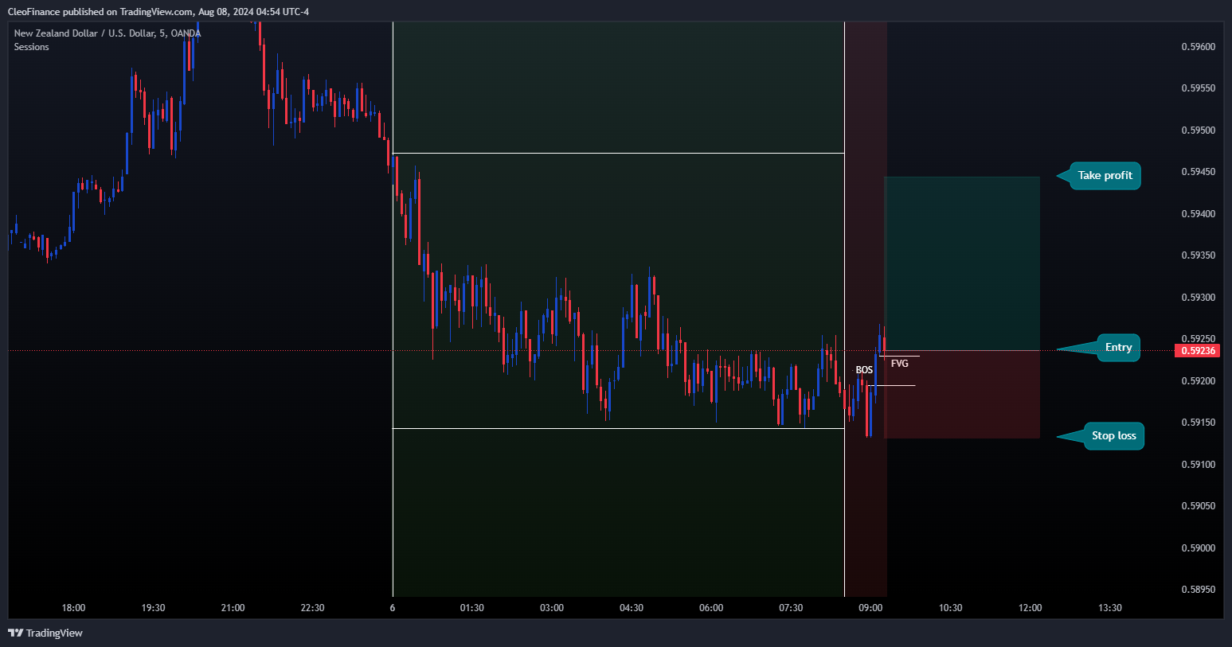Click the 22:30 time axis label
This screenshot has width=1232, height=647.
pyautogui.click(x=312, y=608)
